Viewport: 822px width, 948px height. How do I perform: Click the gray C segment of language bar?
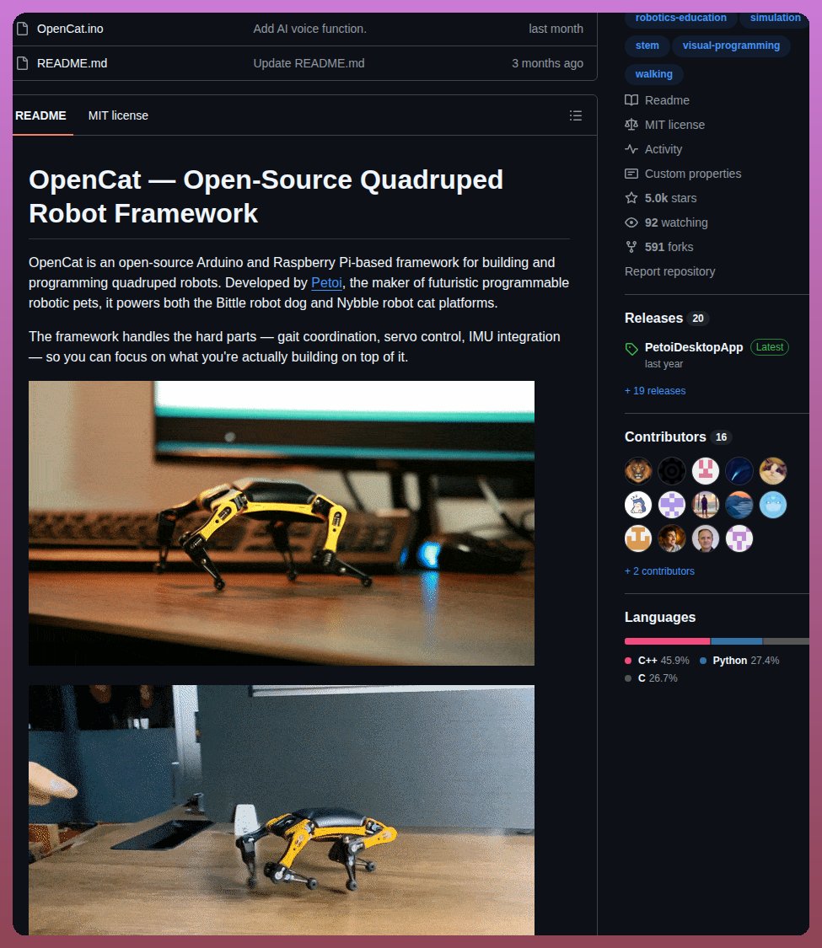point(787,641)
